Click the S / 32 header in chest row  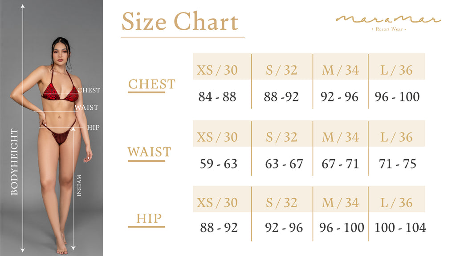click(281, 70)
